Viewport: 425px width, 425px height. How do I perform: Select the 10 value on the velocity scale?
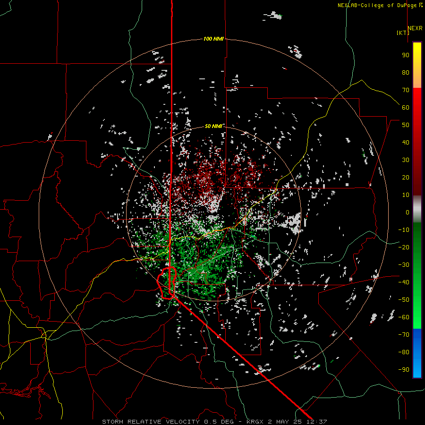406,195
